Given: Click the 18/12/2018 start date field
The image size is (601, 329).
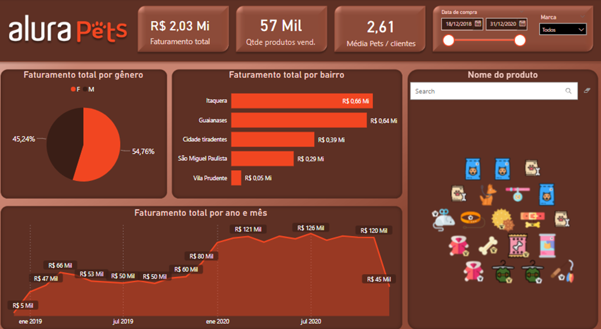Looking at the screenshot, I should click(x=462, y=24).
